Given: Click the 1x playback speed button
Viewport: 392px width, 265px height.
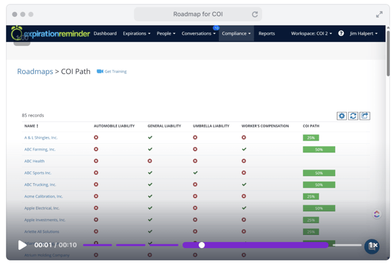Looking at the screenshot, I should point(372,246).
